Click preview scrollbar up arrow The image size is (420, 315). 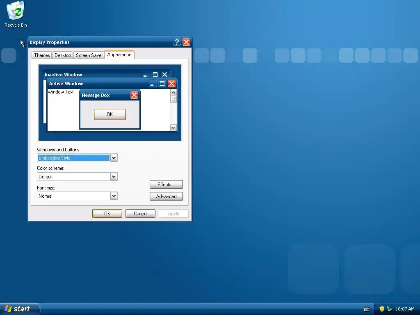[x=173, y=93]
